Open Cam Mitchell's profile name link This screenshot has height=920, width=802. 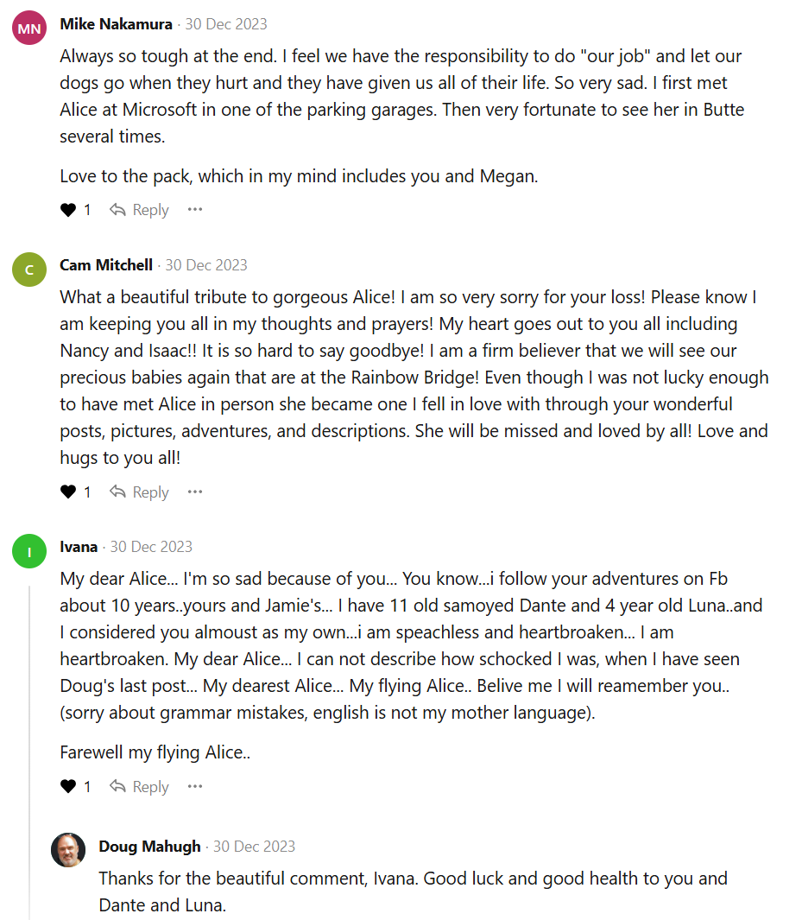click(x=106, y=265)
